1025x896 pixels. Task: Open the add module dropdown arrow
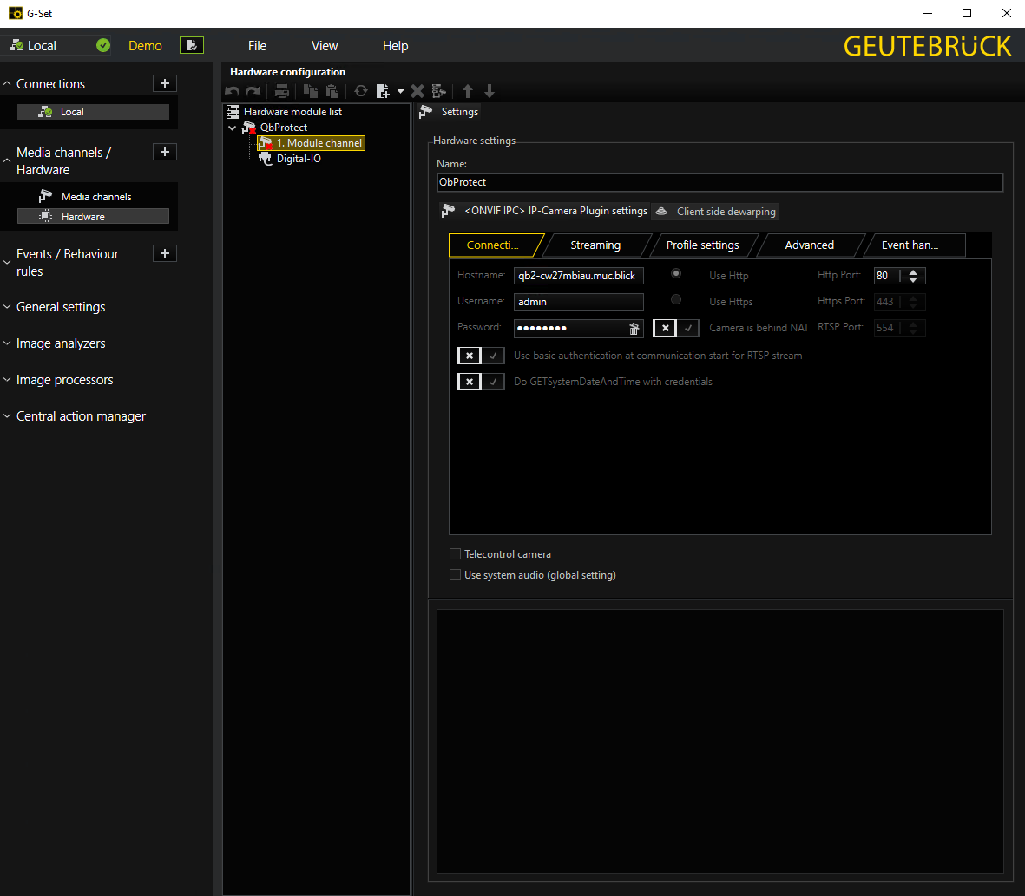400,91
